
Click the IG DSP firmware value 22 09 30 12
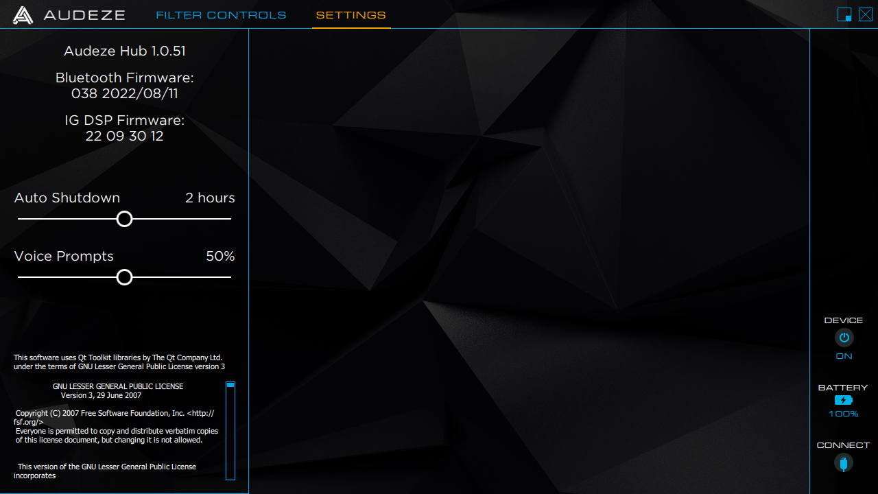125,136
